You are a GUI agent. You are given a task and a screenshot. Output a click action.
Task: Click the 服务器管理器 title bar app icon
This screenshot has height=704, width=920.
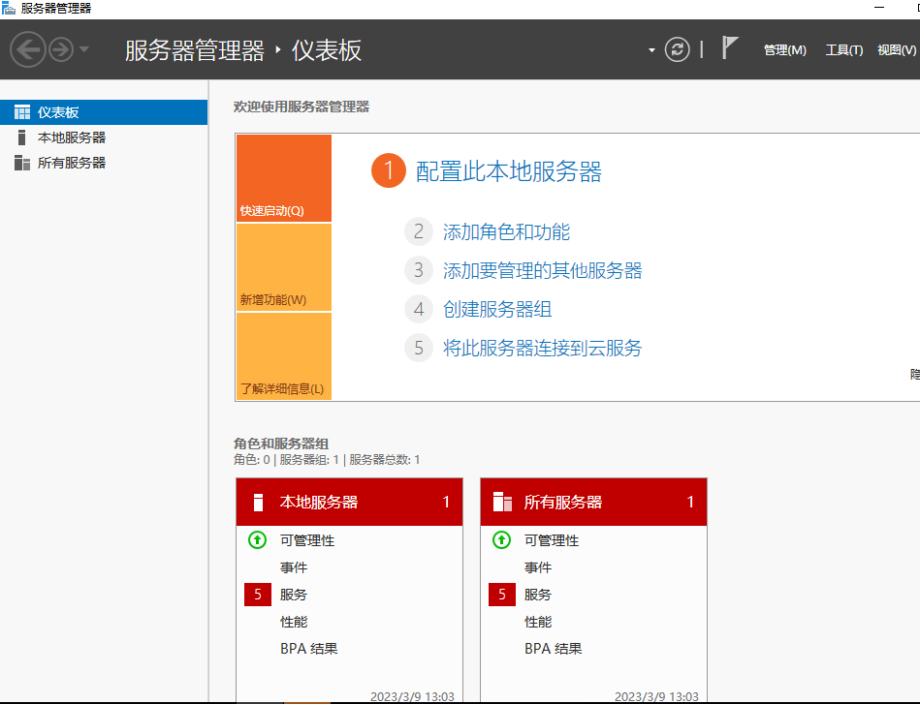[x=8, y=8]
